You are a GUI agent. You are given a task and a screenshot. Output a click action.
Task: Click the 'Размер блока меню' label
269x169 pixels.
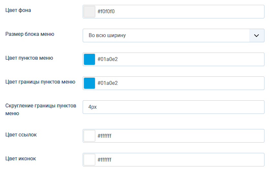coord(30,34)
